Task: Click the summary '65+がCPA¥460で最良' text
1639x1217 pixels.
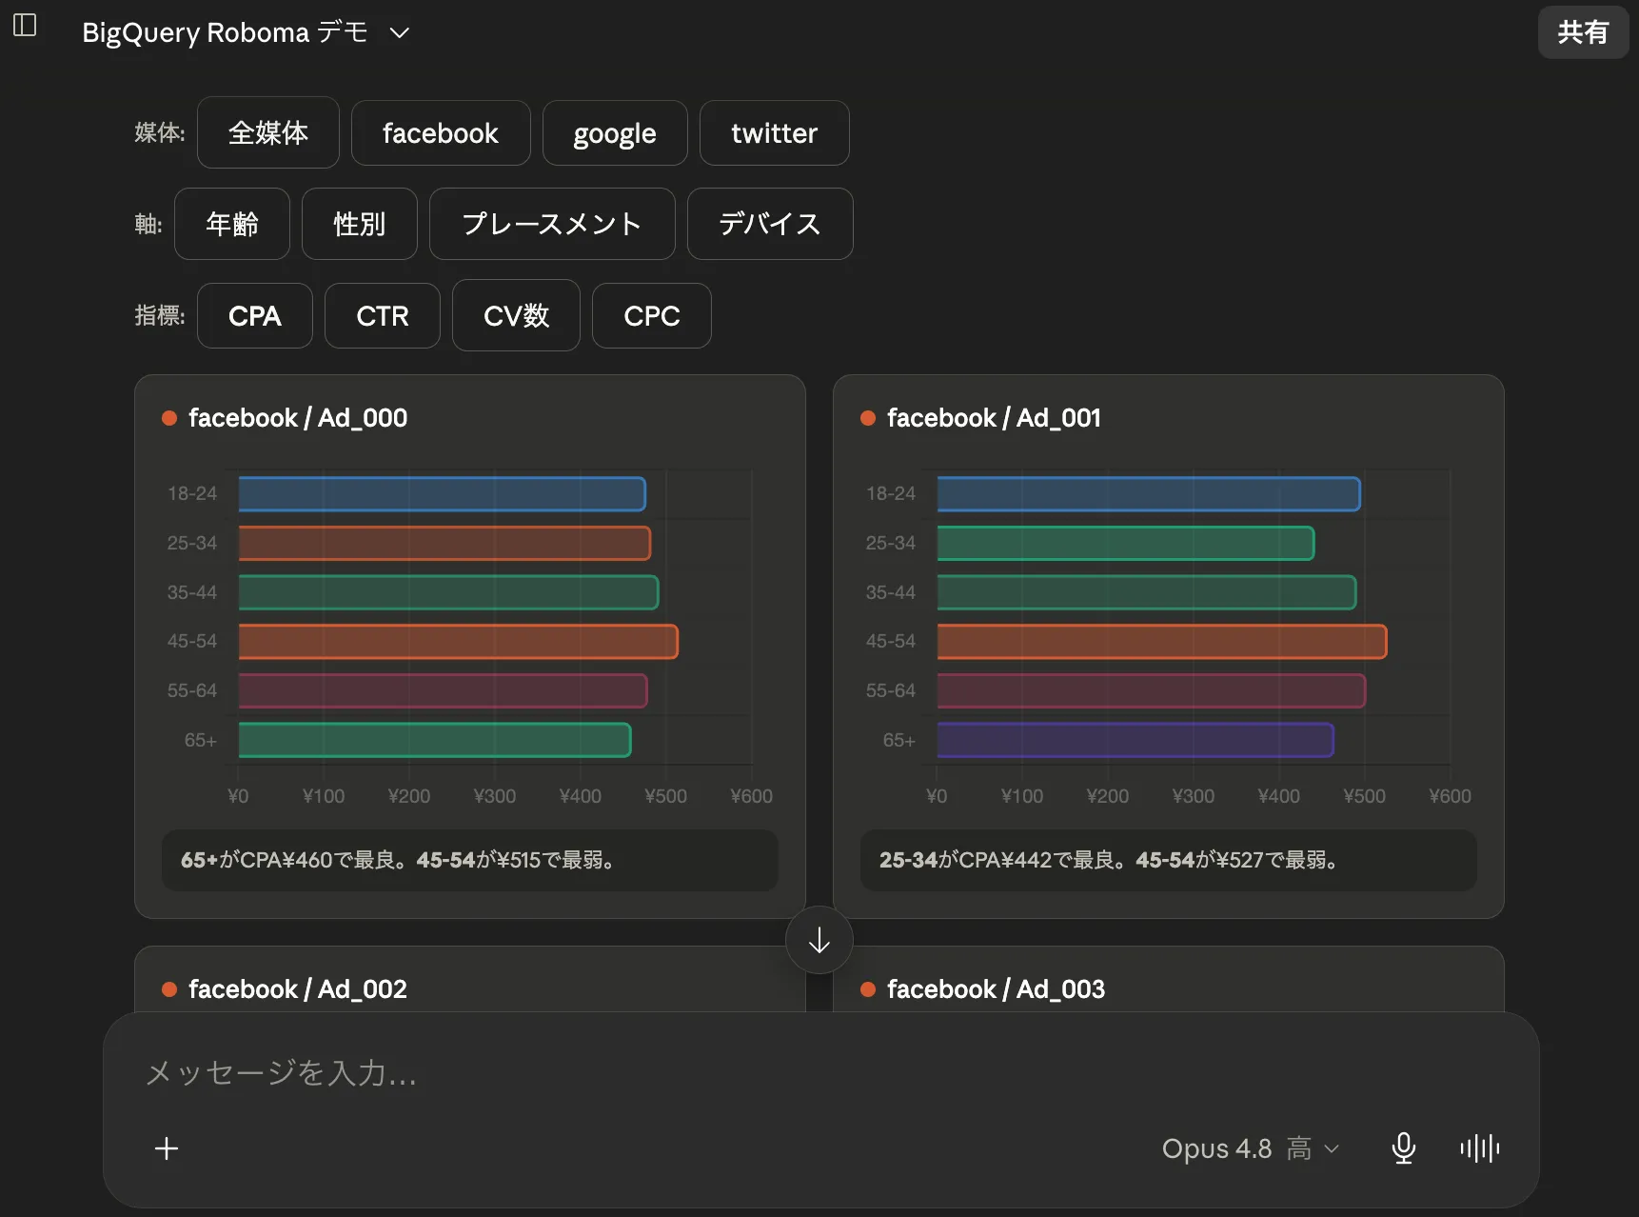Action: pos(295,860)
